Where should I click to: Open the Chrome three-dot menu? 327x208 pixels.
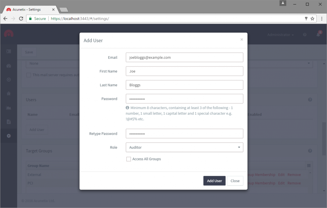click(322, 19)
